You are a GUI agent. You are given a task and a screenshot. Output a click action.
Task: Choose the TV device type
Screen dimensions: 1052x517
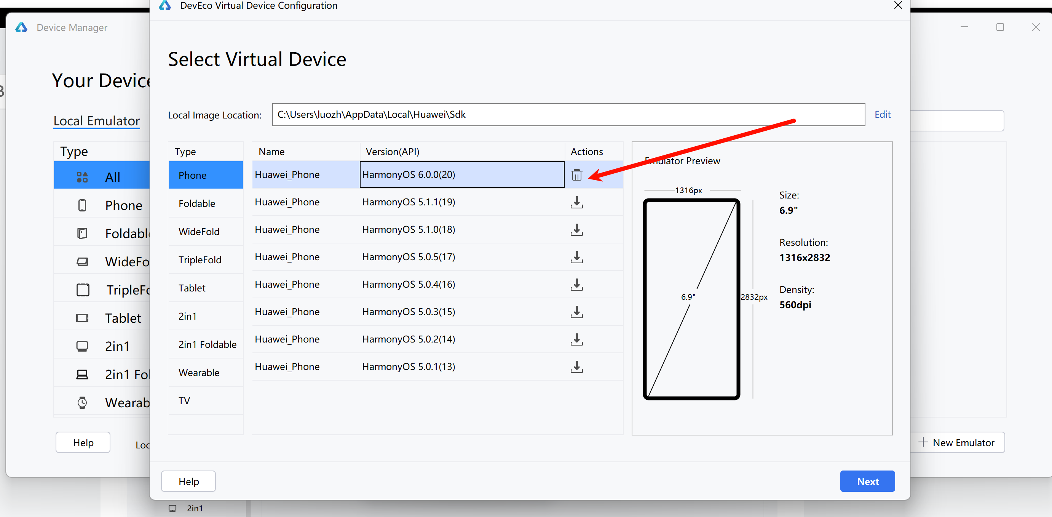pyautogui.click(x=184, y=400)
